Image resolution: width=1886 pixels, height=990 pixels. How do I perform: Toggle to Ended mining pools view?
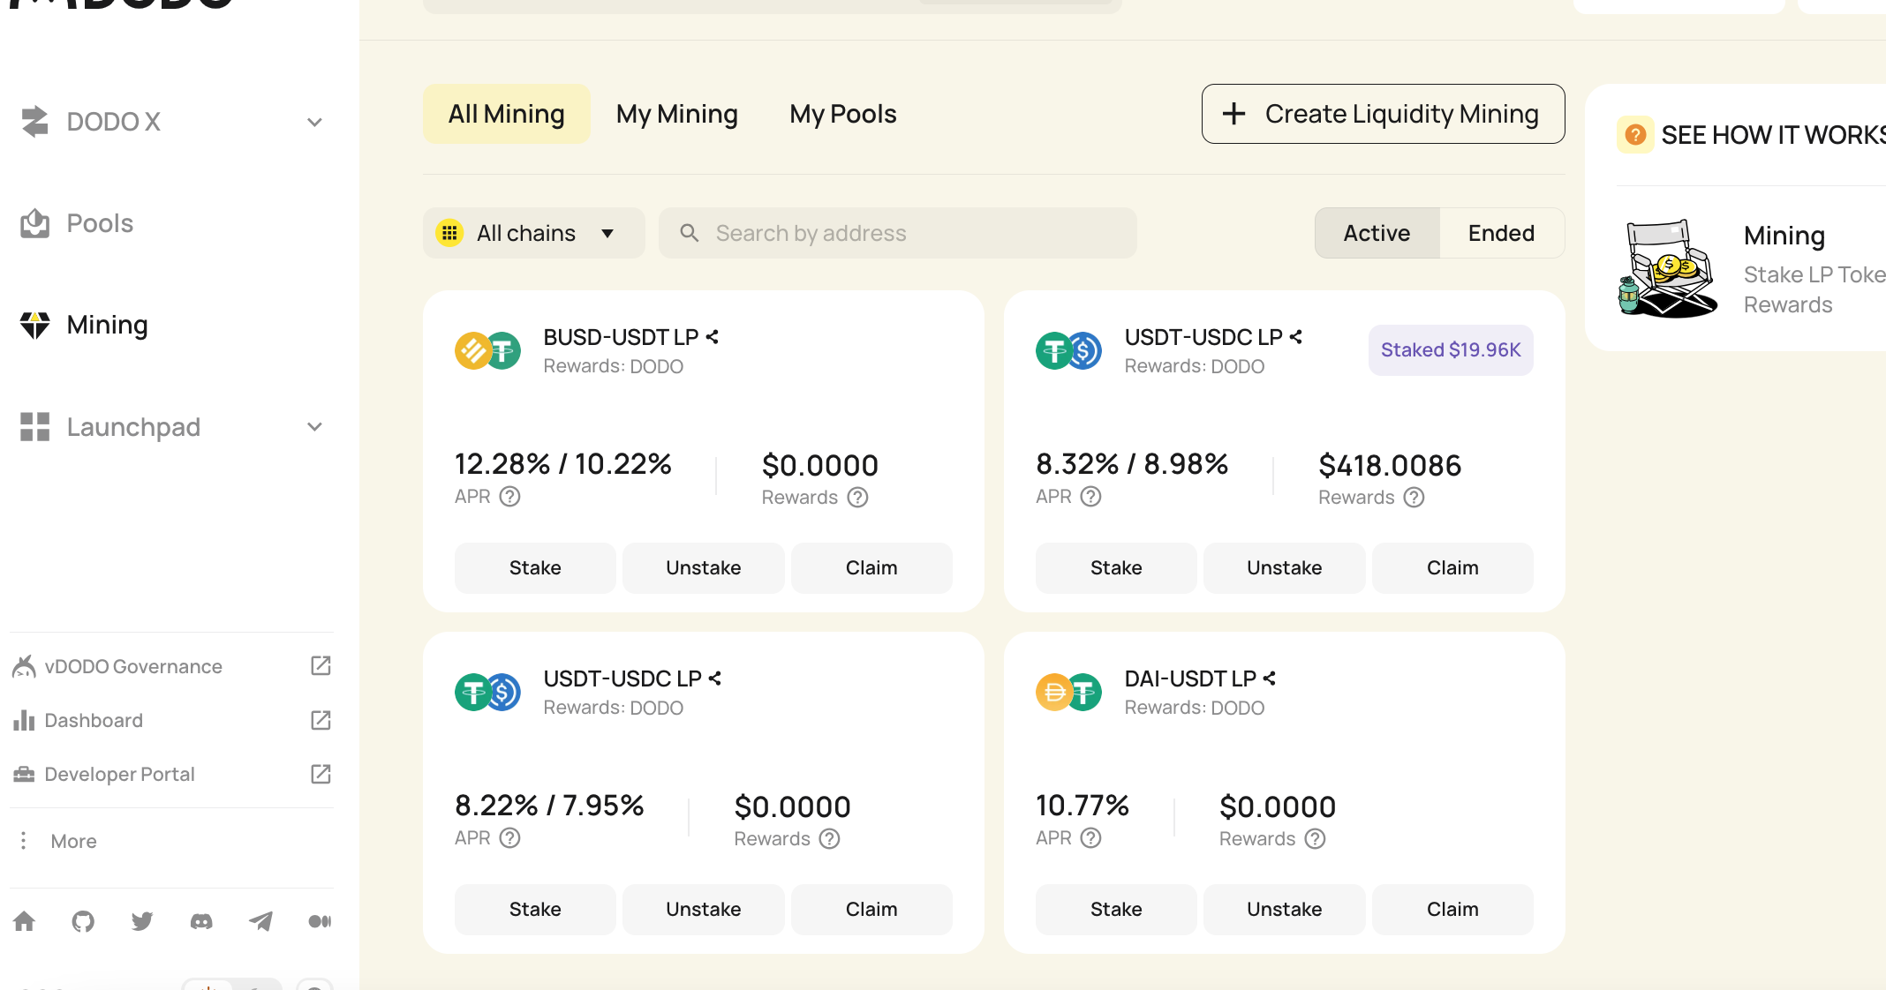tap(1500, 232)
